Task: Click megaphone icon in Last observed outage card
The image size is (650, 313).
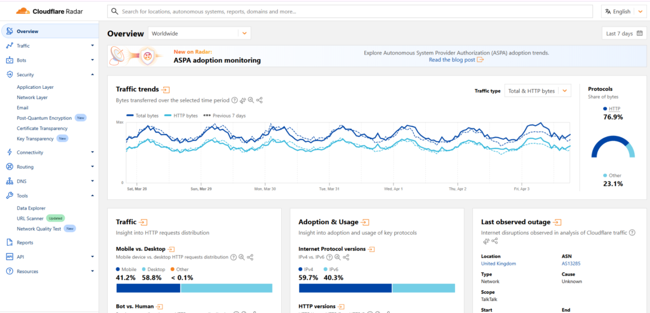Action: tap(486, 241)
